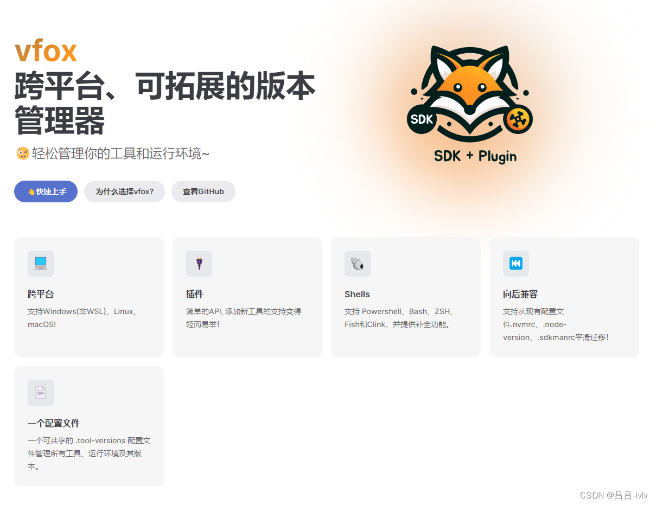
Task: Click the computer icon on the 跨平台 card
Action: pos(40,264)
